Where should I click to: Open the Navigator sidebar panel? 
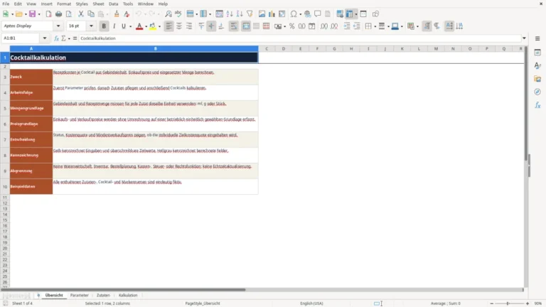click(537, 92)
